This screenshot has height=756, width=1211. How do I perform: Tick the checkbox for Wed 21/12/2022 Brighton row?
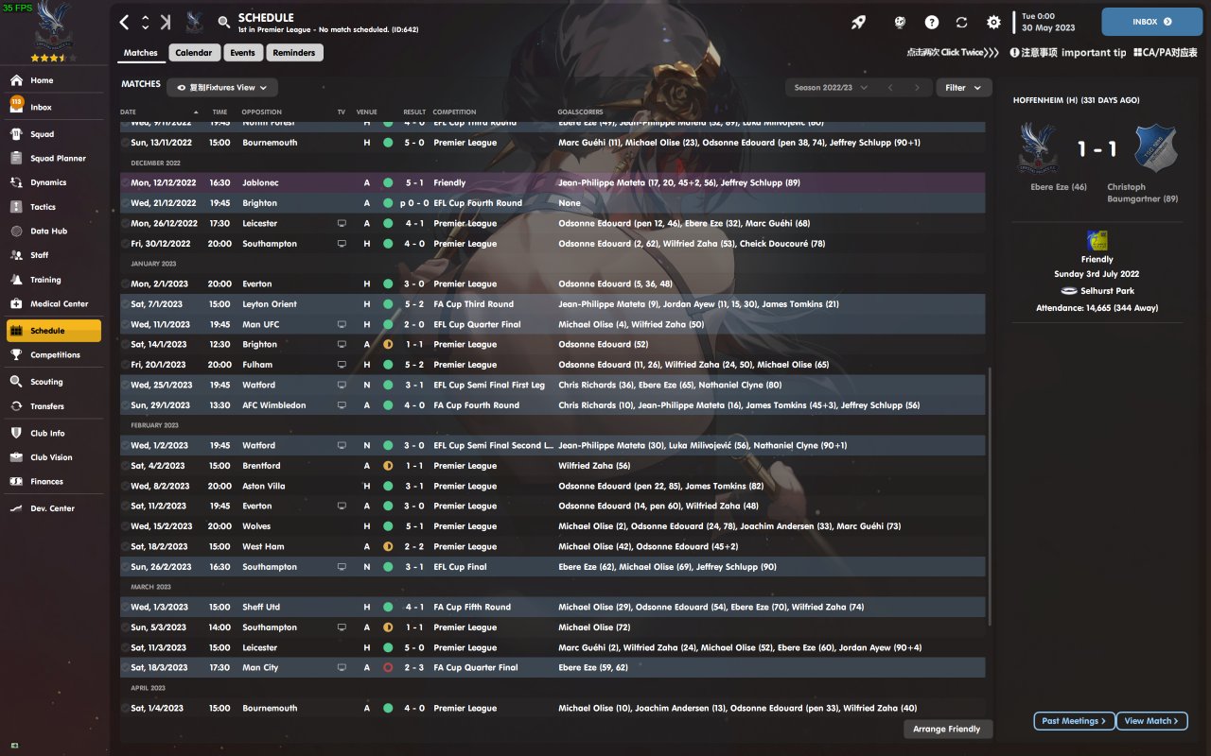tap(126, 203)
